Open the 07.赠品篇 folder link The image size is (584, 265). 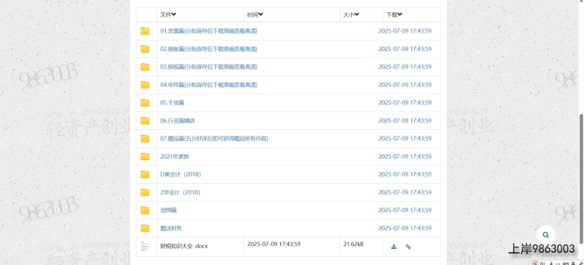tap(214, 139)
